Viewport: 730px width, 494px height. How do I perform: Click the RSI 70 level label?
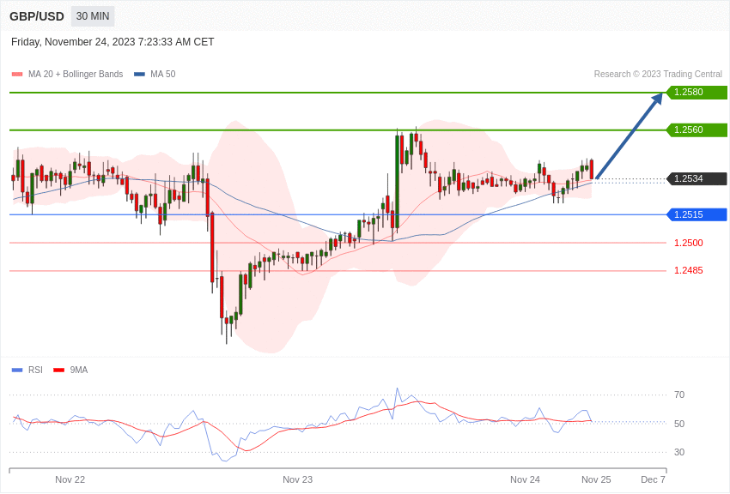tap(679, 395)
